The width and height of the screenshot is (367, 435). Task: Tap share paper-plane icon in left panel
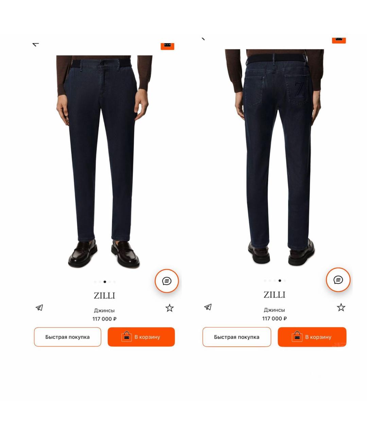click(39, 308)
